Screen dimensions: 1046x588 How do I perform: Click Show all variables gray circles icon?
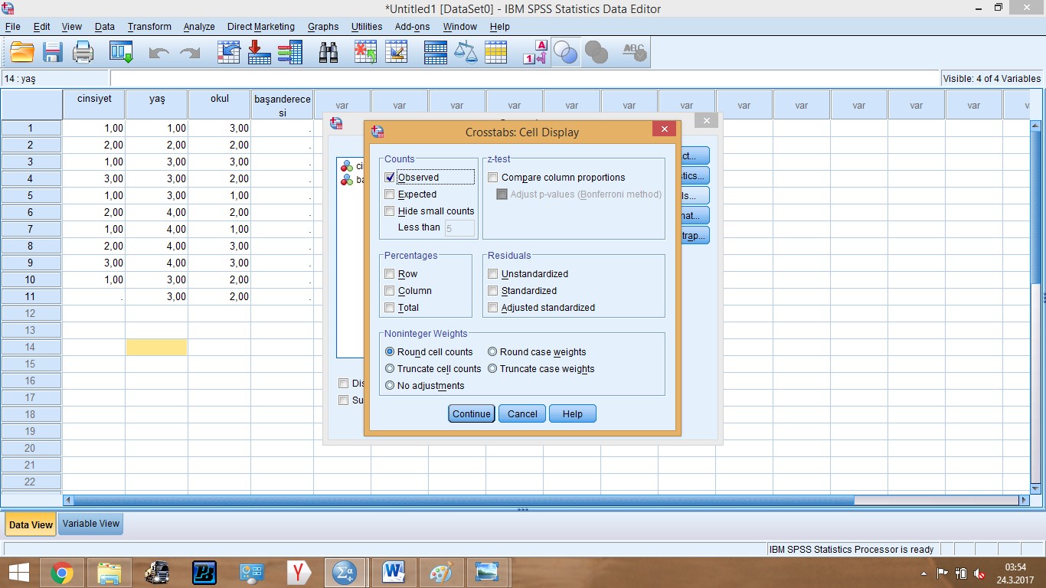(x=596, y=52)
